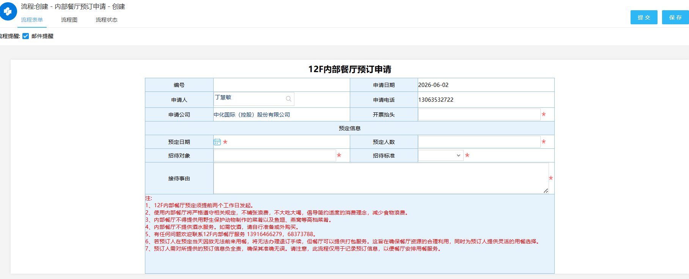Toggle the 邮件提醒 checkbox

pyautogui.click(x=26, y=36)
